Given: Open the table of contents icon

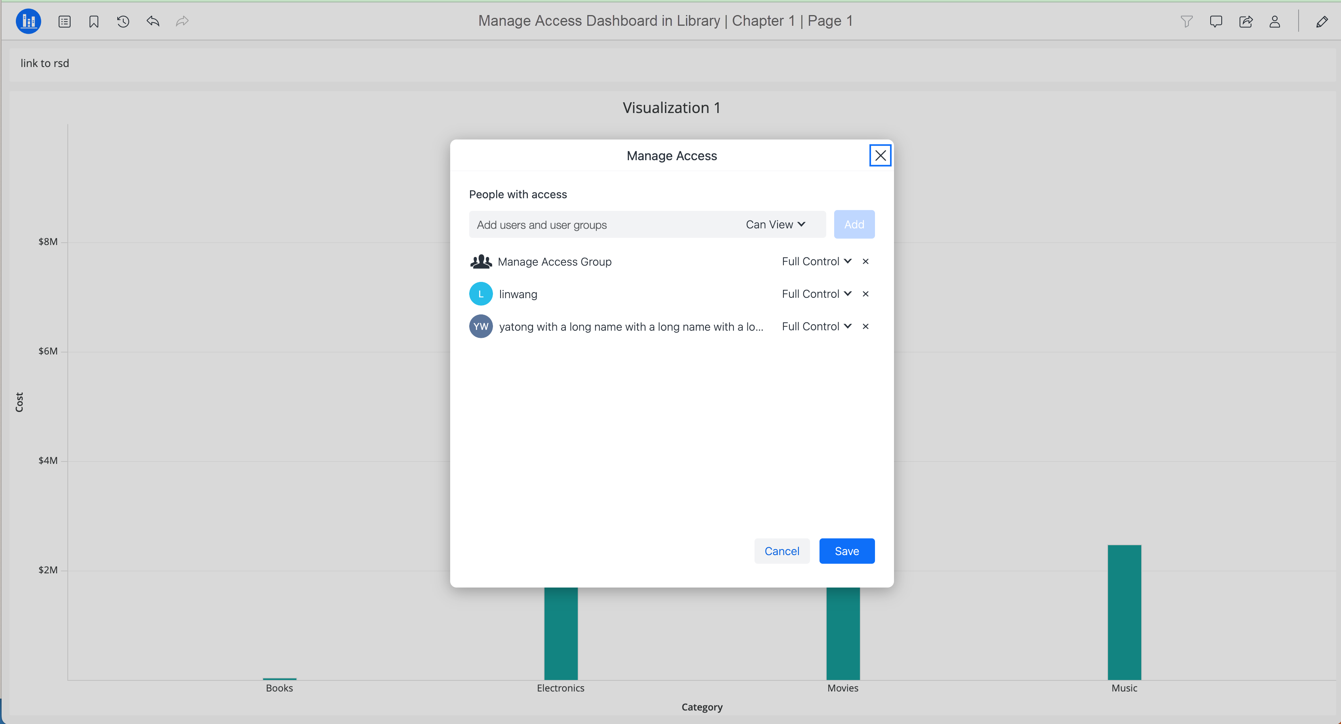Looking at the screenshot, I should click(x=65, y=21).
